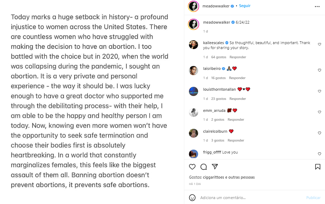Open emoji picker in comment box
325x204 pixels.
tap(192, 198)
